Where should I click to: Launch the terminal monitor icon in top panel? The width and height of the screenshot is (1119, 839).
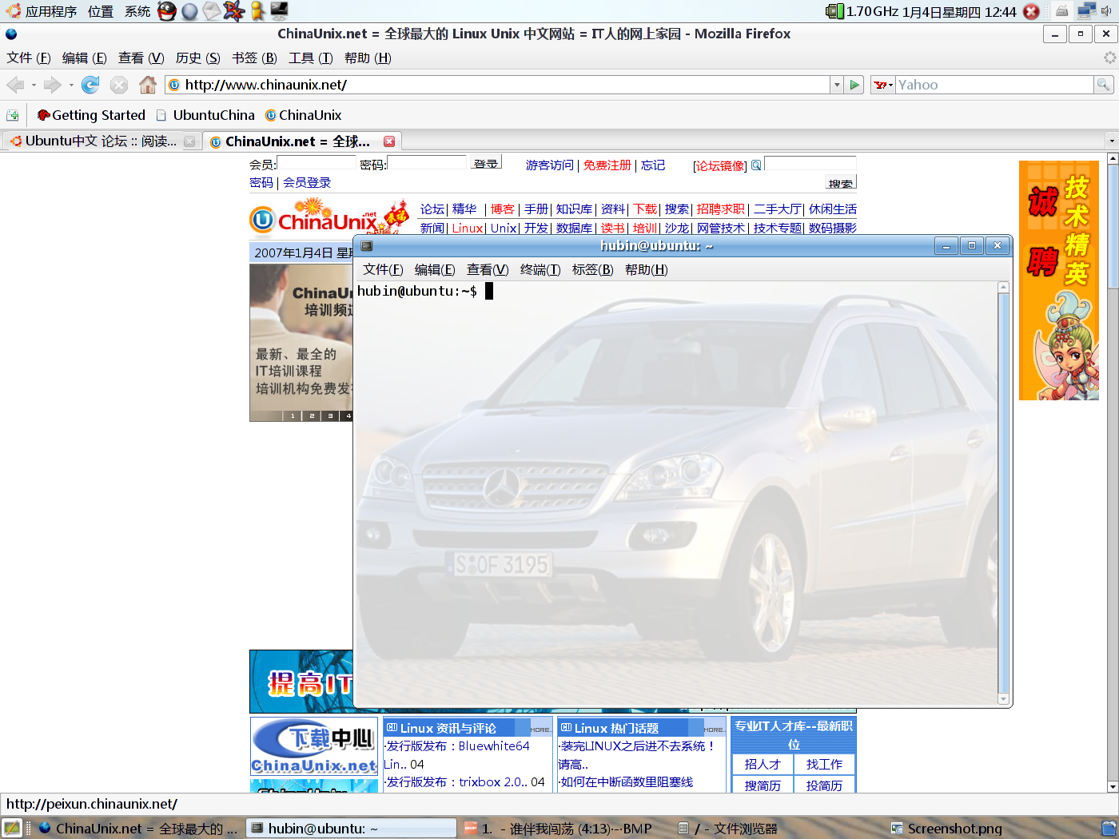click(279, 11)
